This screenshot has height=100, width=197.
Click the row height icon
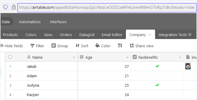pos(120,46)
